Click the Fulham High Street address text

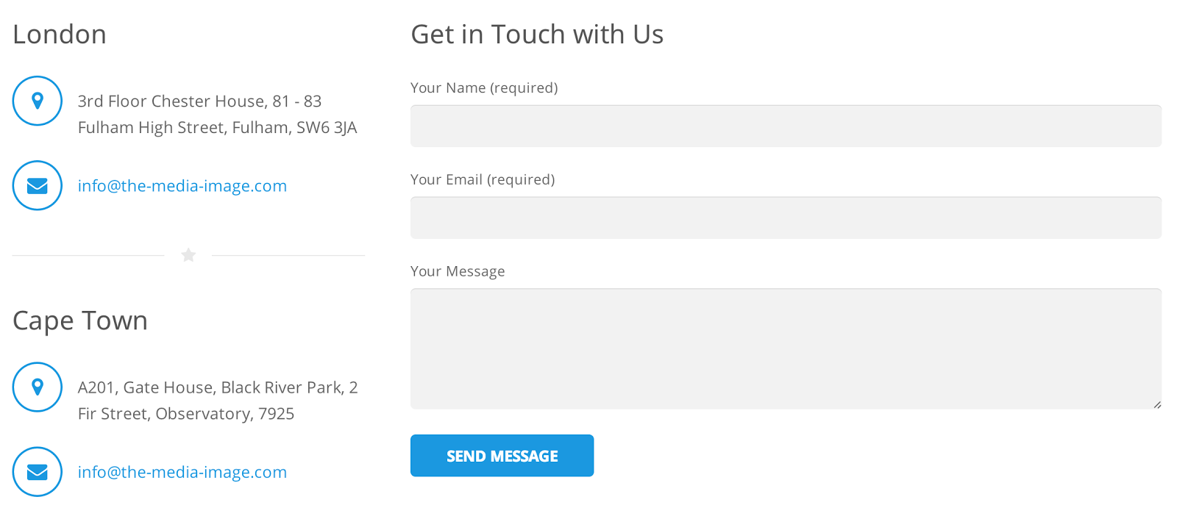(x=217, y=127)
